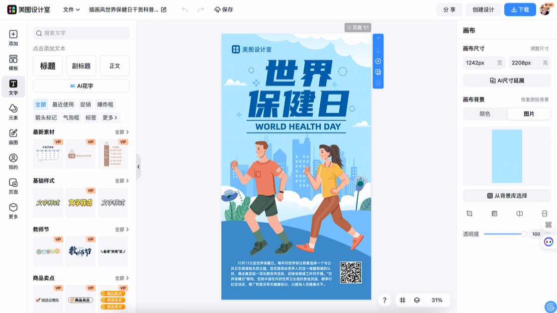Toggle the grid icon next to zoom
This screenshot has height=313, width=557.
(403, 300)
